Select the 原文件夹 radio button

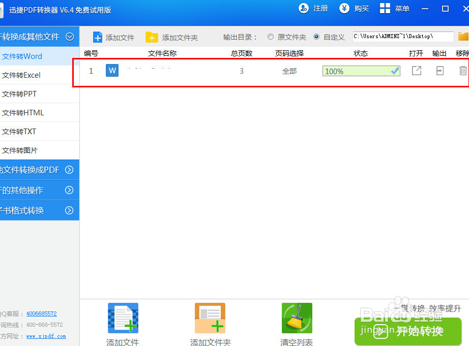(271, 37)
